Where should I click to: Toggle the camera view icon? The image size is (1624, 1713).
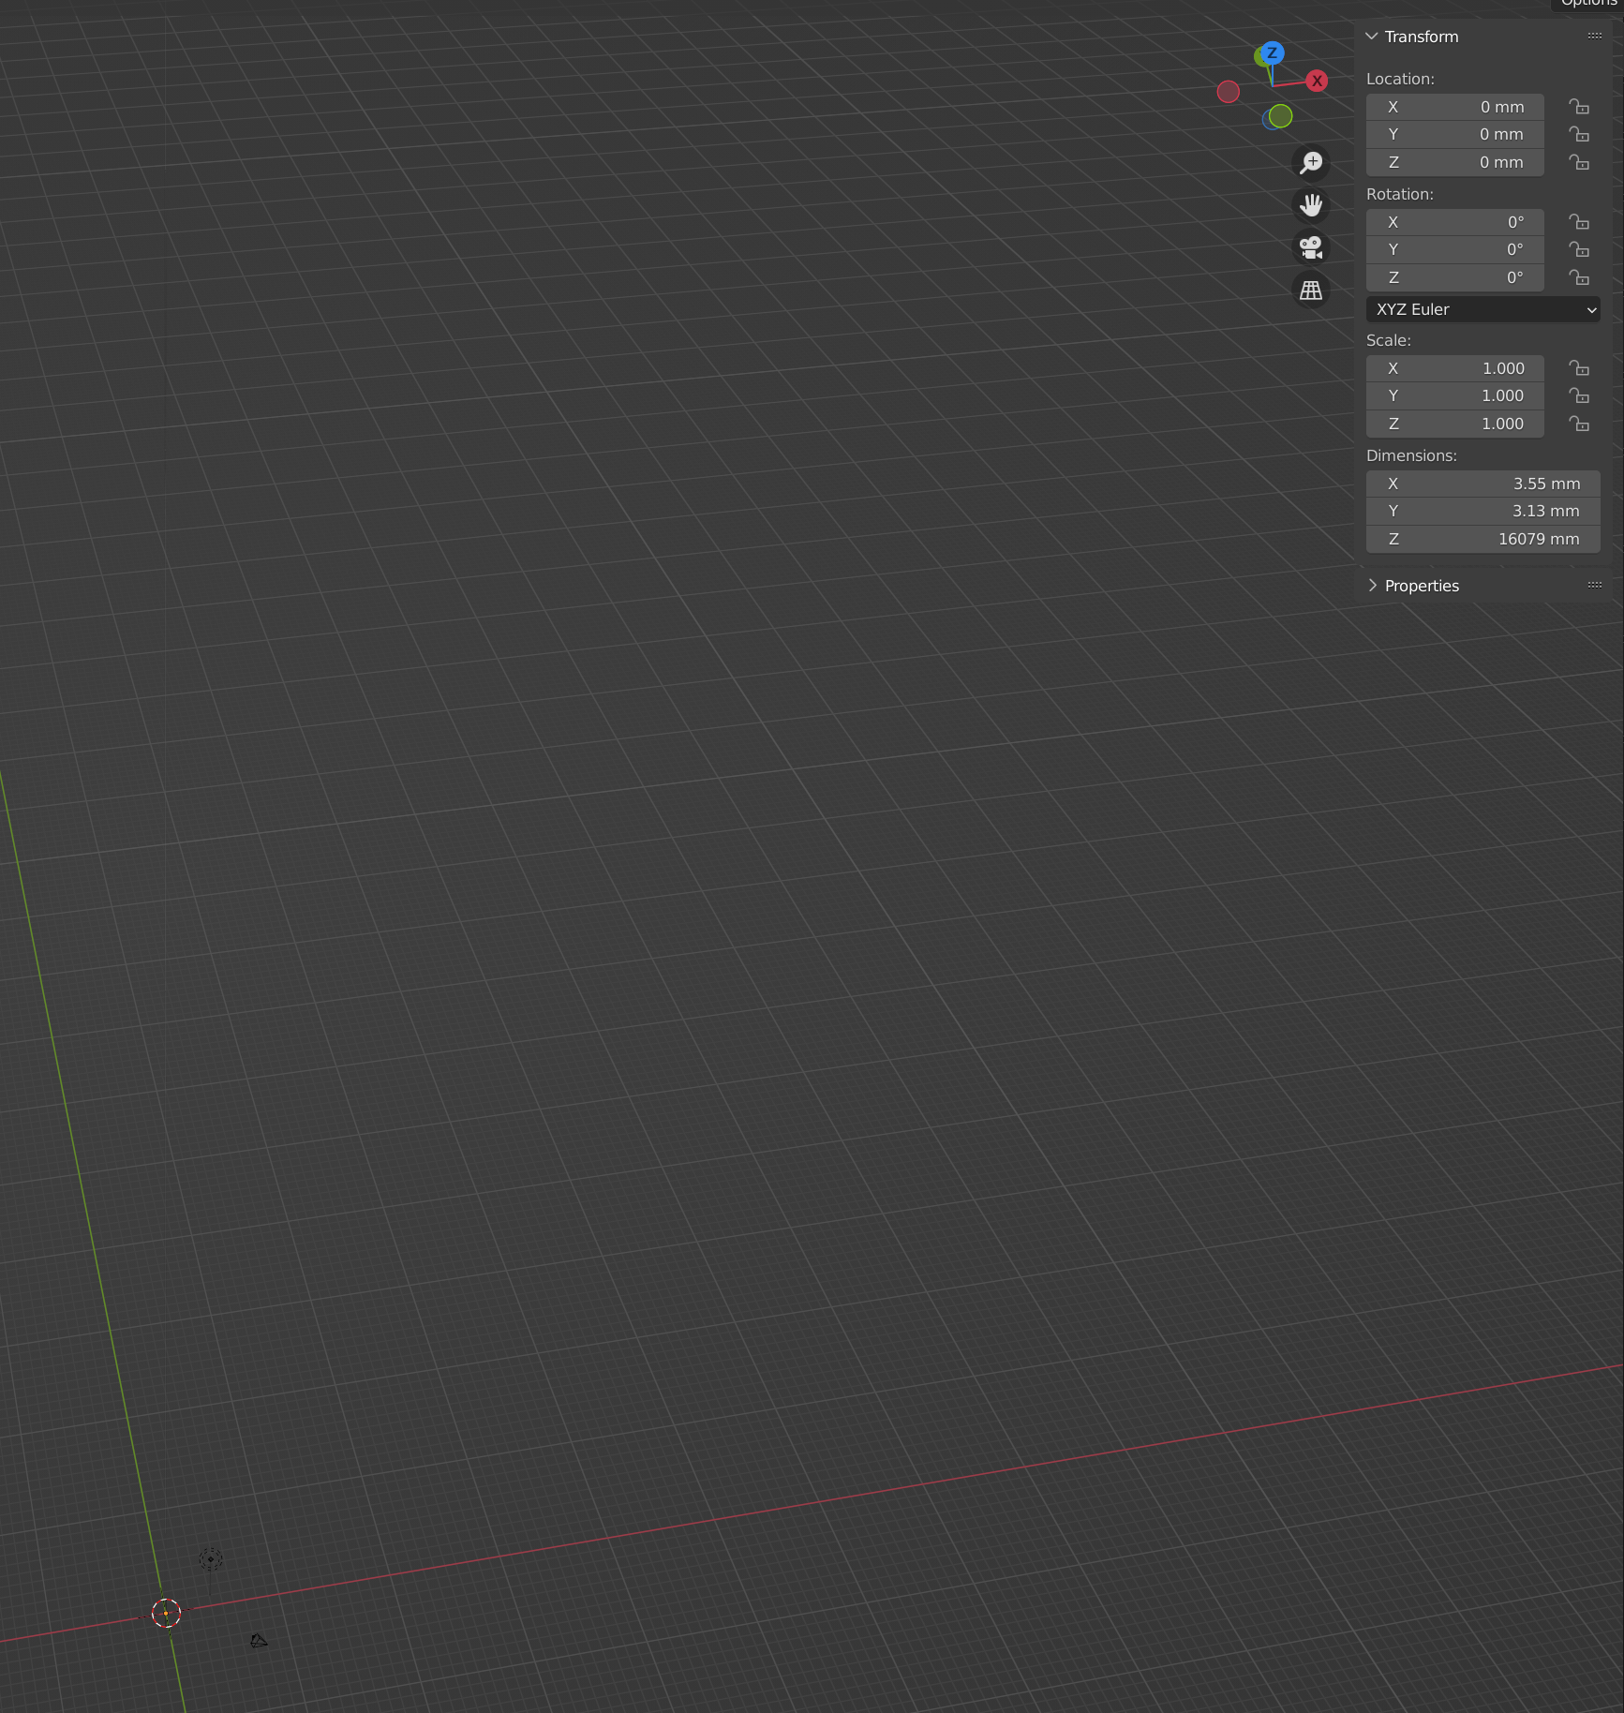pos(1311,247)
